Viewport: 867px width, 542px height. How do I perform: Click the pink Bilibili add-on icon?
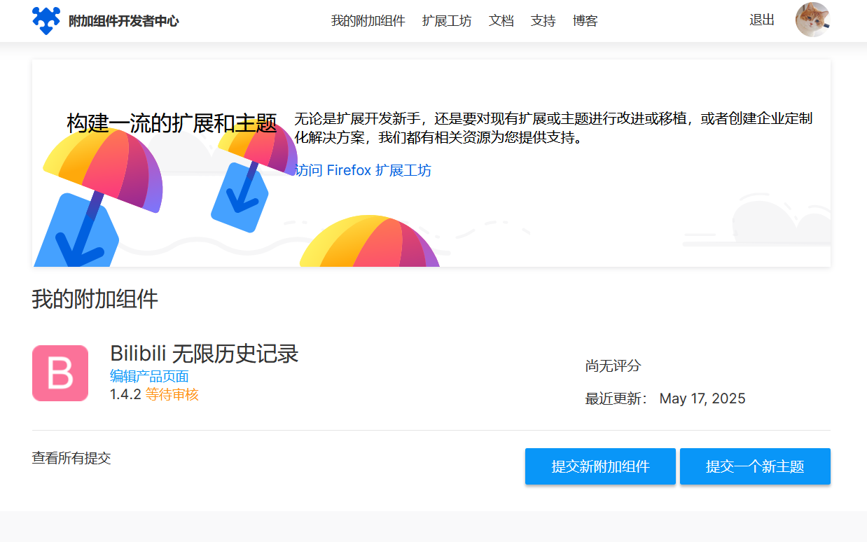[60, 373]
